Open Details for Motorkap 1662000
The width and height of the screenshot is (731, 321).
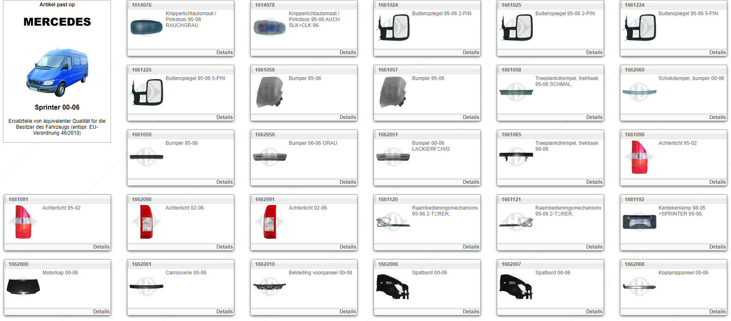click(101, 312)
